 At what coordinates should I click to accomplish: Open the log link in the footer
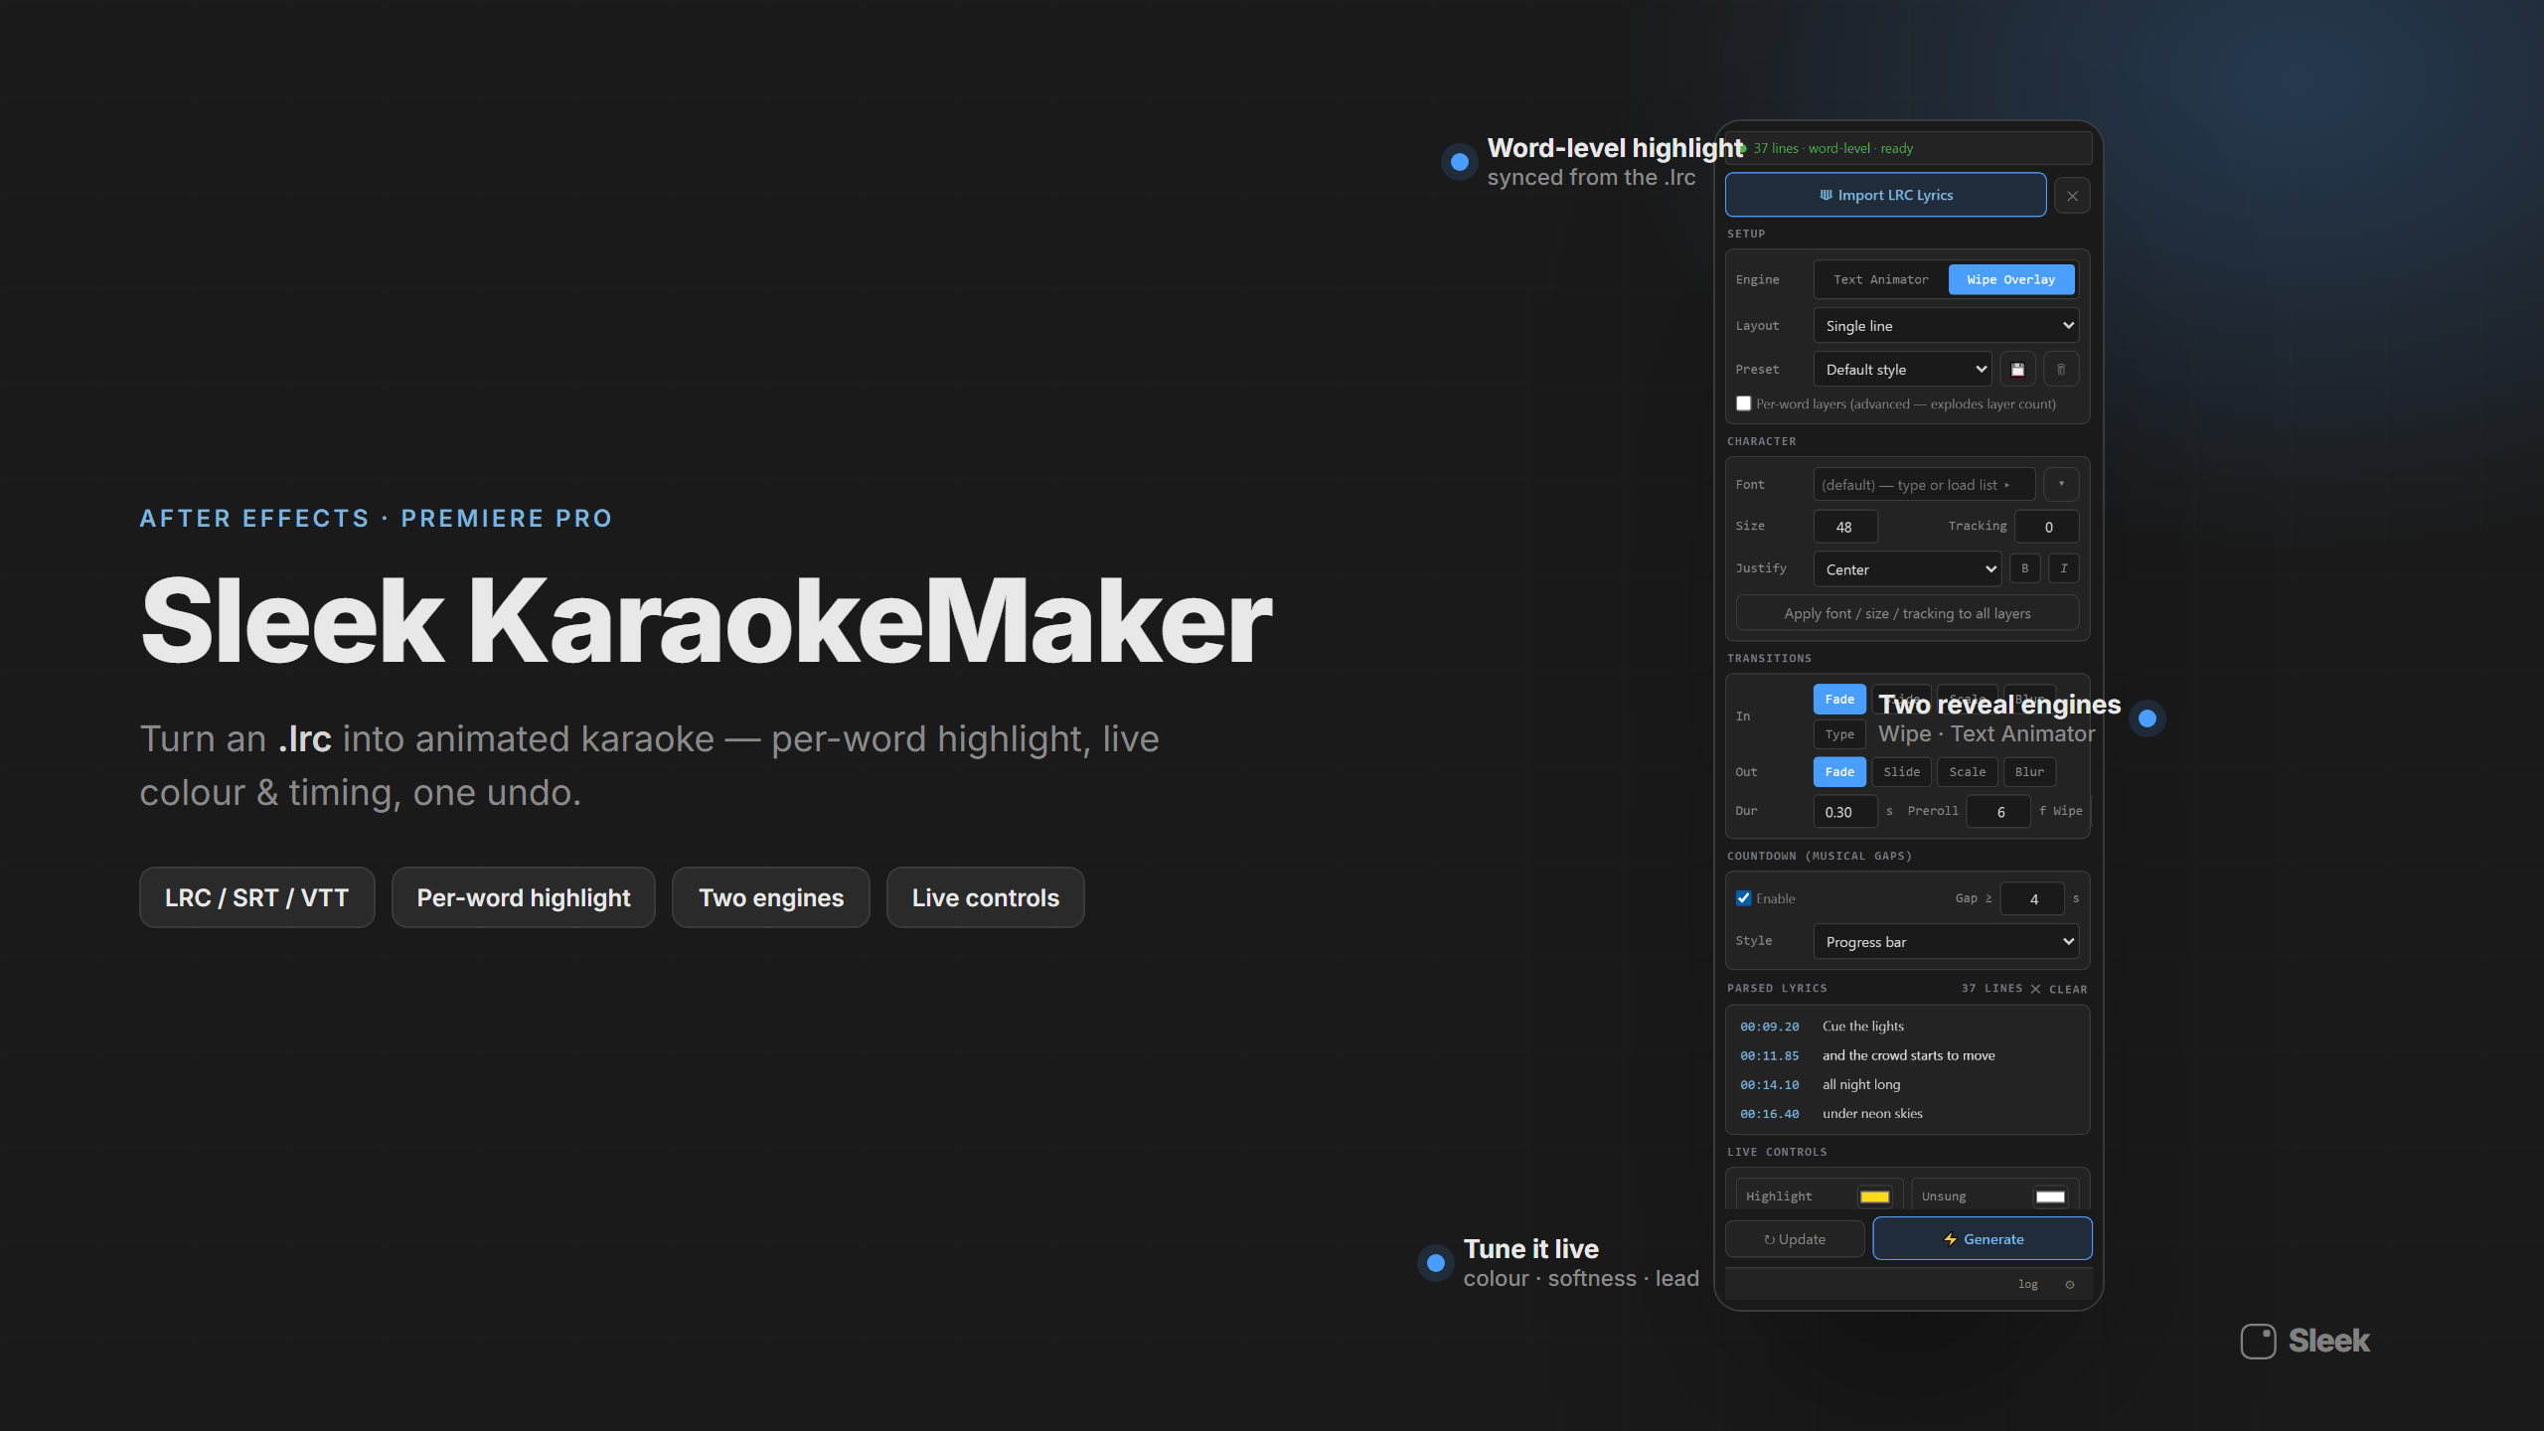2028,1285
